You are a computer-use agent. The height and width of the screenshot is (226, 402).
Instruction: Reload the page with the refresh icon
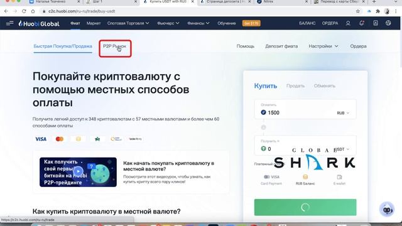click(x=24, y=11)
